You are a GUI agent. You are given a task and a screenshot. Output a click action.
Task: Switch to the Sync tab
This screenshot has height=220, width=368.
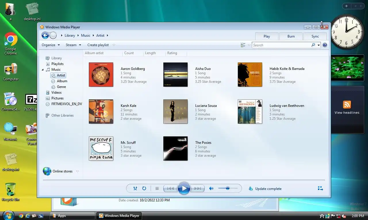coord(315,36)
